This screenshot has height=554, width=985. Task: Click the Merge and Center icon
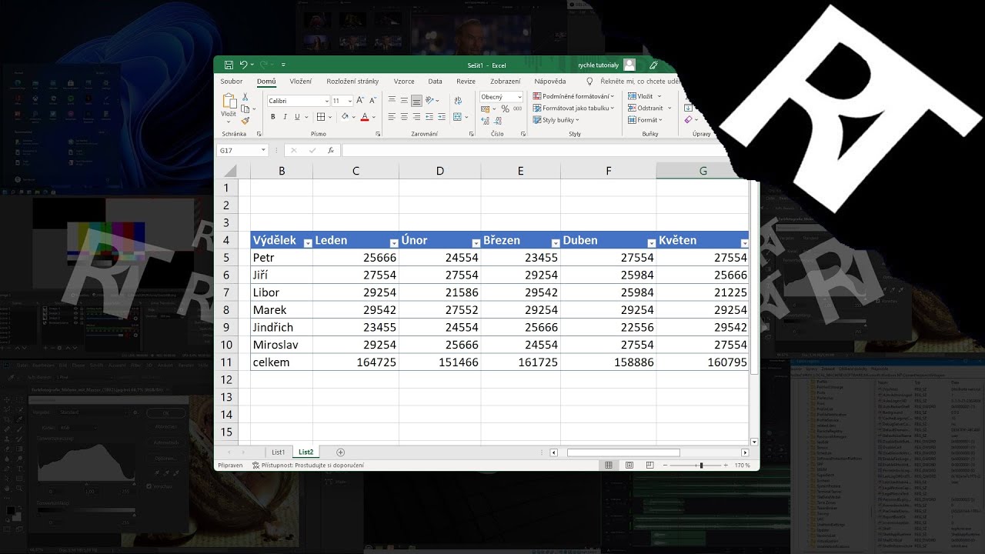(x=457, y=117)
